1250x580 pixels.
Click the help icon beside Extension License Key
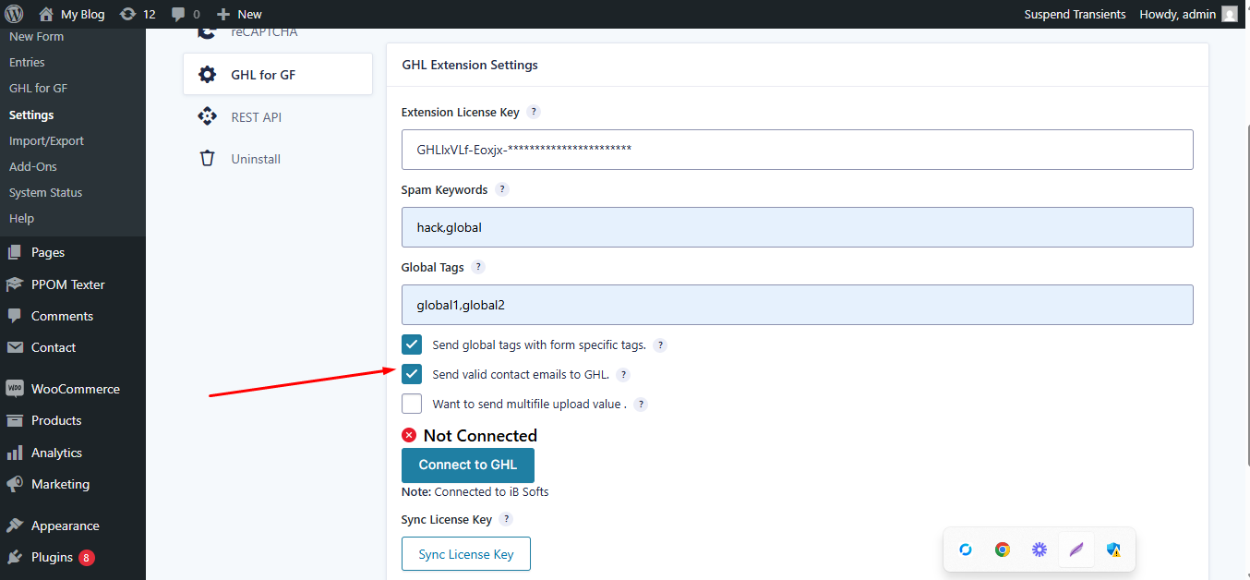coord(533,112)
